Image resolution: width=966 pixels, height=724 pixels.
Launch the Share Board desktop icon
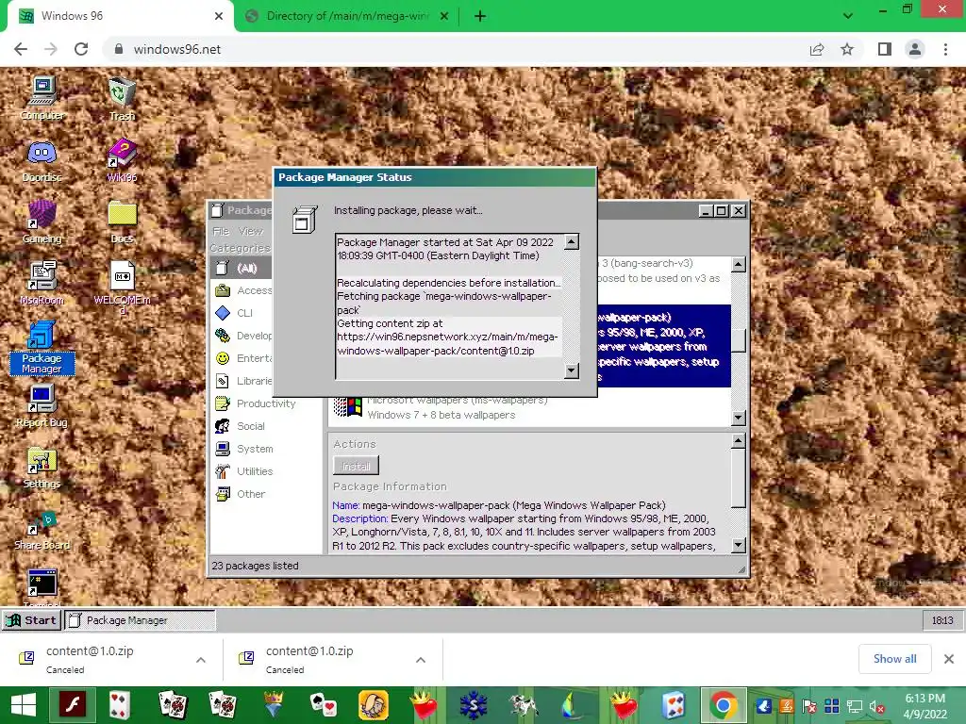pos(42,530)
